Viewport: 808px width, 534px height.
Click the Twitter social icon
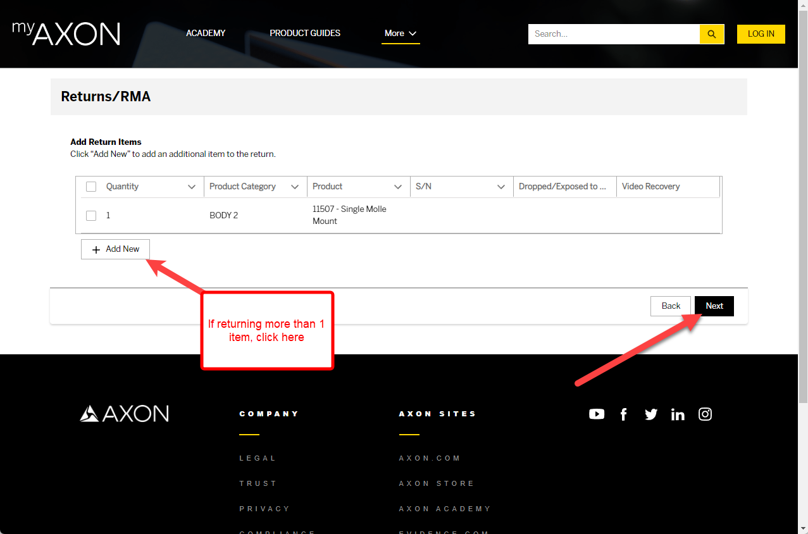[650, 414]
